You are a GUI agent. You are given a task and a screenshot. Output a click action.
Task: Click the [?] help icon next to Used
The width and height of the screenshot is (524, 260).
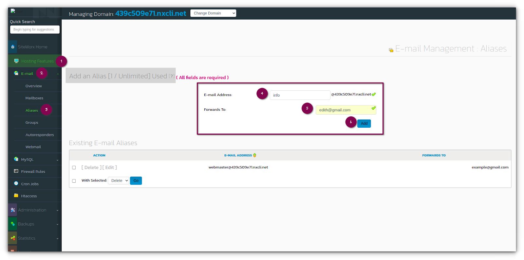172,76
